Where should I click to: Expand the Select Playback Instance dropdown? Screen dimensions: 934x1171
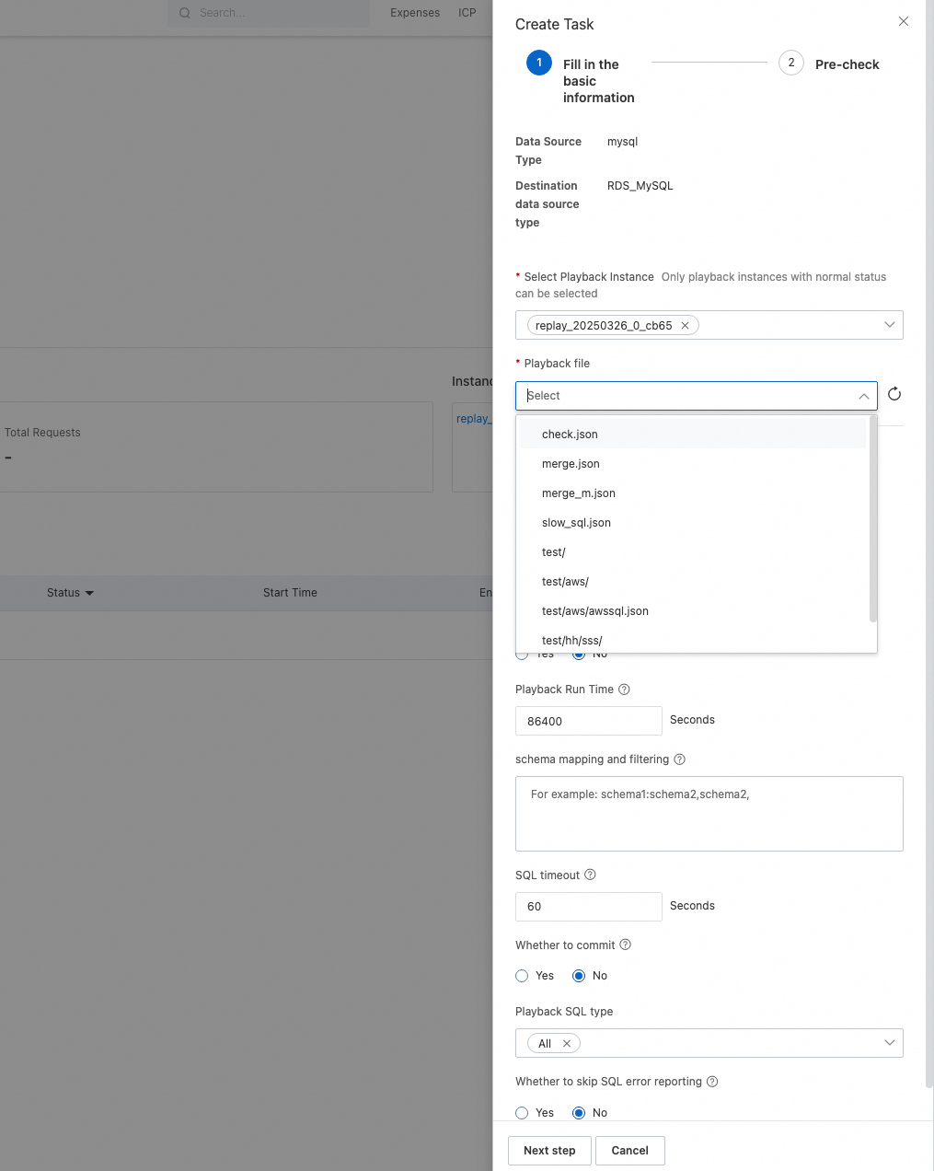pyautogui.click(x=890, y=325)
